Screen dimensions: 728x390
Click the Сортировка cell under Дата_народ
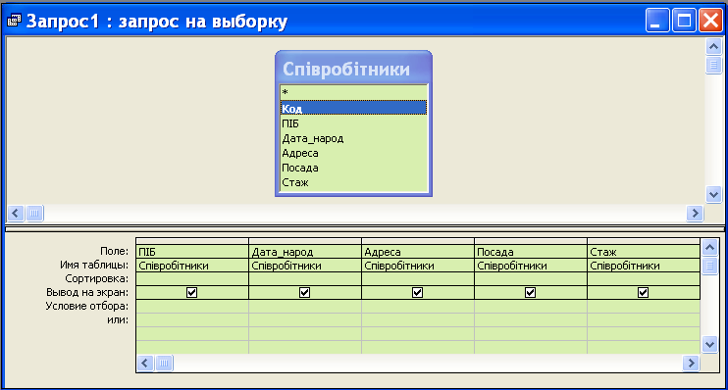point(305,278)
